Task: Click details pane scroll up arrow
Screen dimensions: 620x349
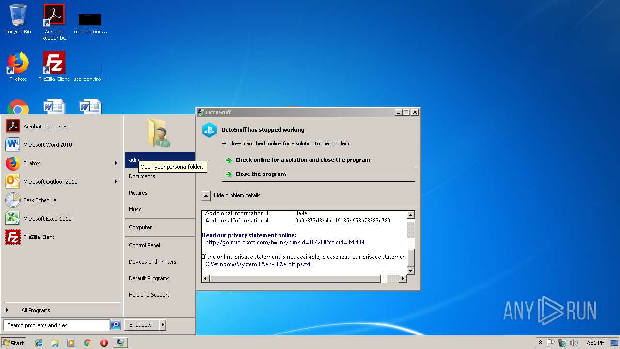Action: [411, 215]
